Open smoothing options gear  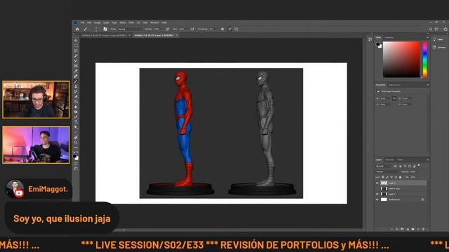click(x=222, y=29)
